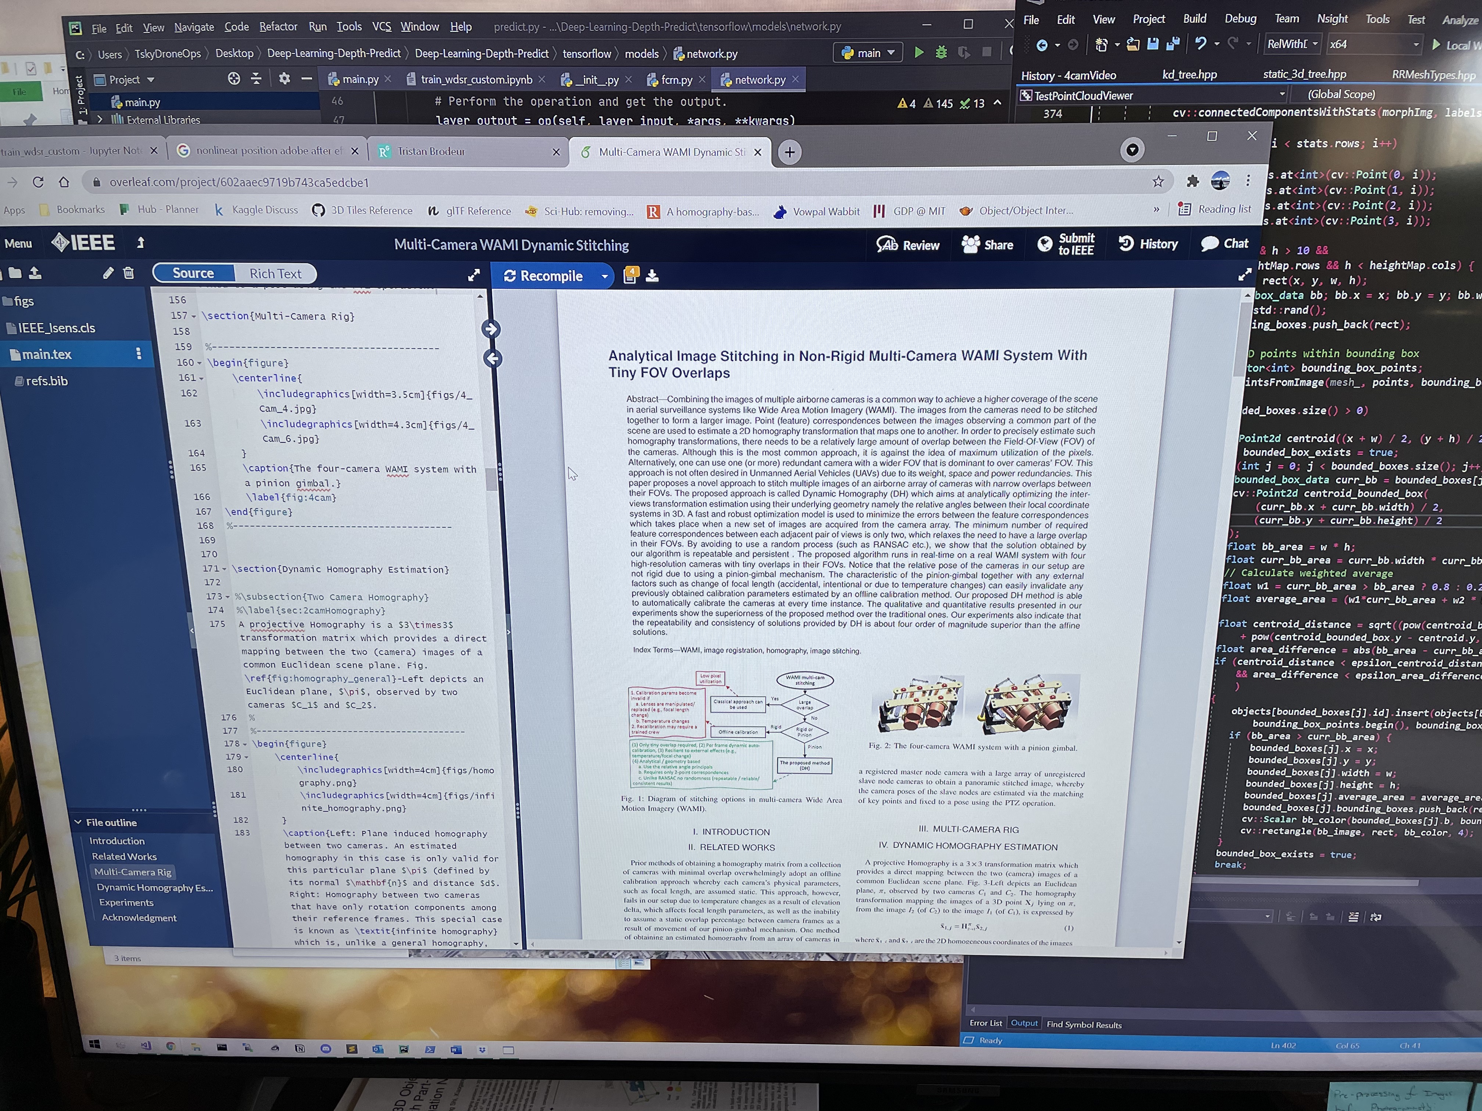Image resolution: width=1482 pixels, height=1111 pixels.
Task: Open the History view
Action: 1148,244
